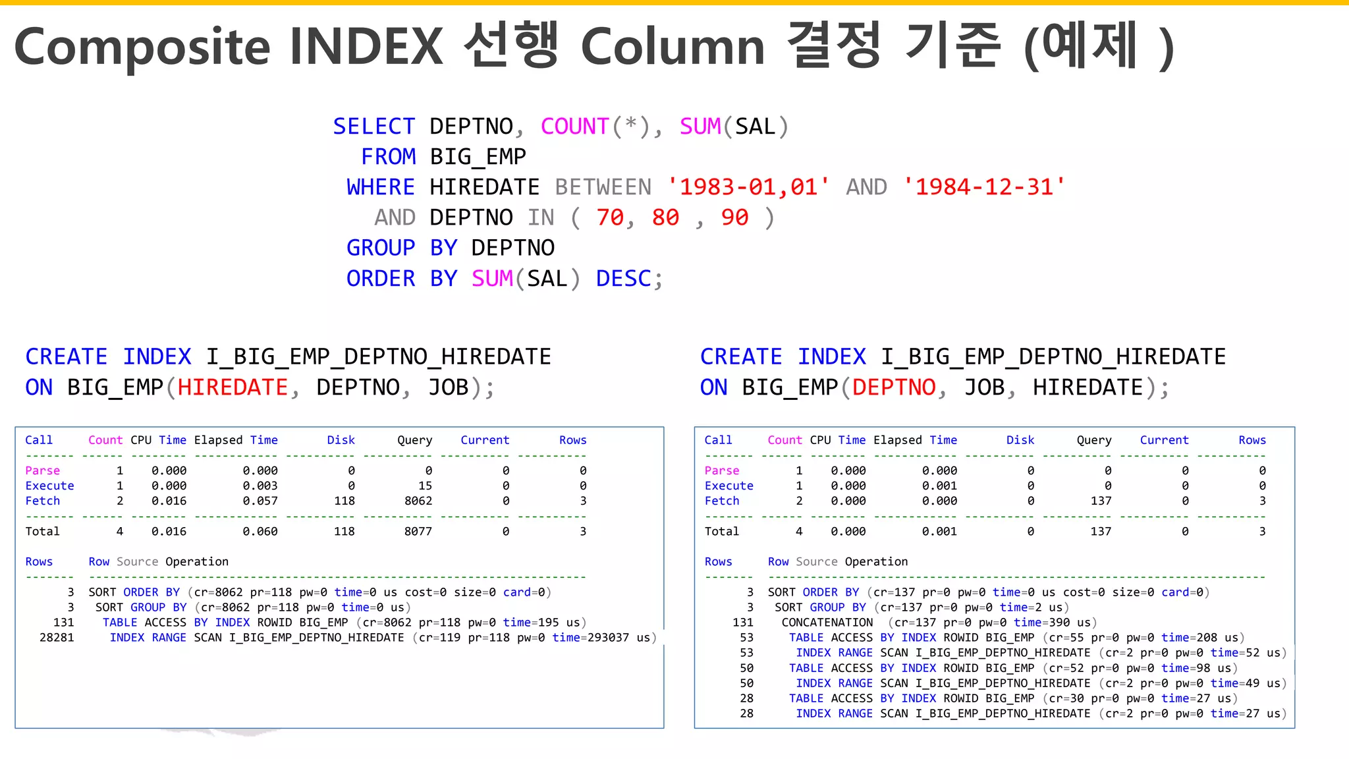Click right 'TABLE ACCESS BY INDEX ROWID' cr=55 line
This screenshot has width=1349, height=759.
tap(1017, 638)
